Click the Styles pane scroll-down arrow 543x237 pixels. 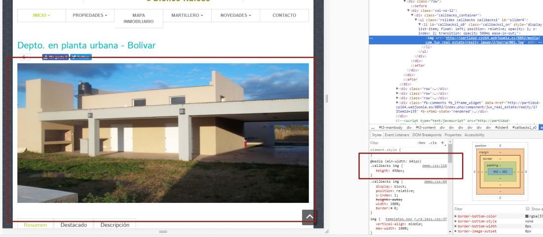[450, 232]
